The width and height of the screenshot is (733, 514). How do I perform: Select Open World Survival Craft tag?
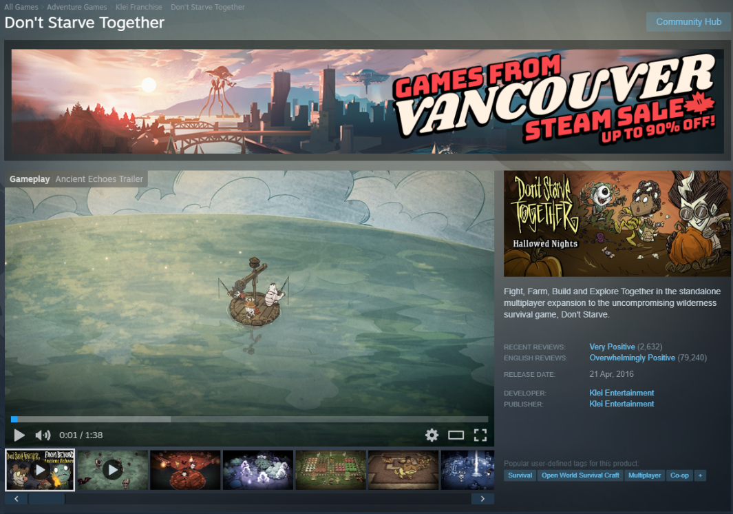coord(580,475)
